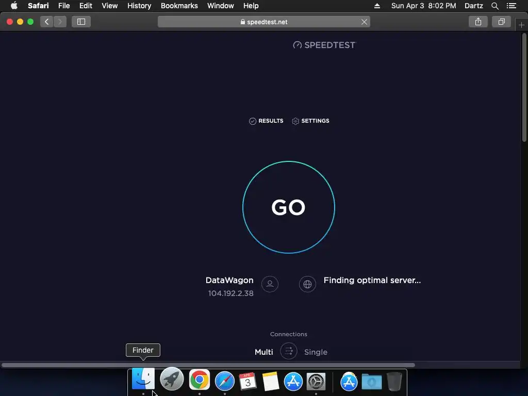This screenshot has width=528, height=396.
Task: Open Notes from the Dock
Action: pos(270,381)
